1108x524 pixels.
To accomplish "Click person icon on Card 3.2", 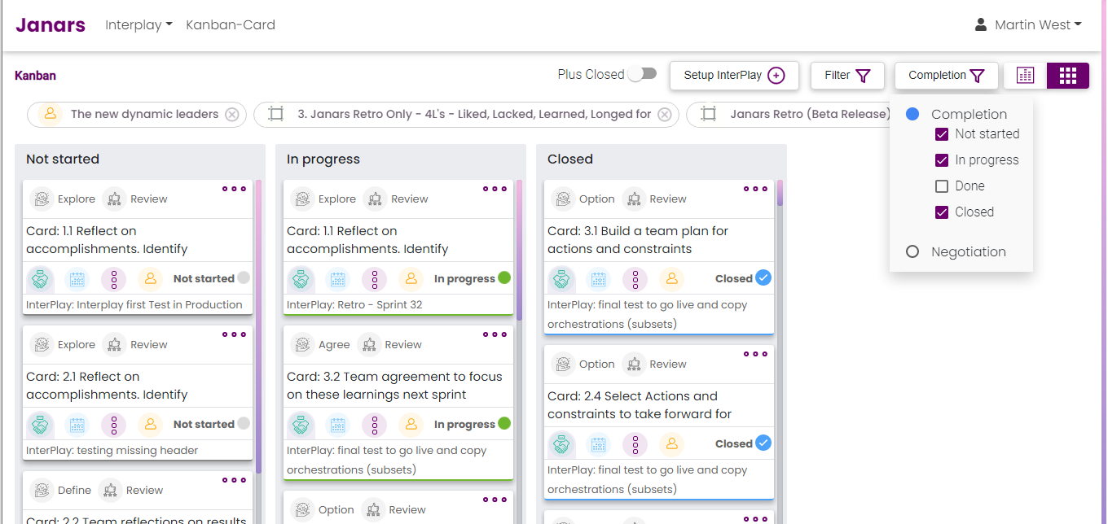I will tap(411, 425).
